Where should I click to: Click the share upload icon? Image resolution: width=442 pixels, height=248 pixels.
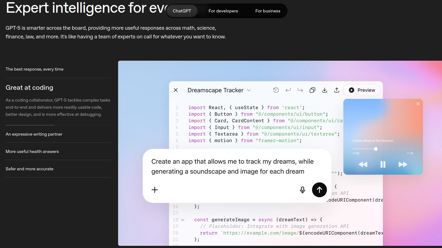pyautogui.click(x=337, y=90)
